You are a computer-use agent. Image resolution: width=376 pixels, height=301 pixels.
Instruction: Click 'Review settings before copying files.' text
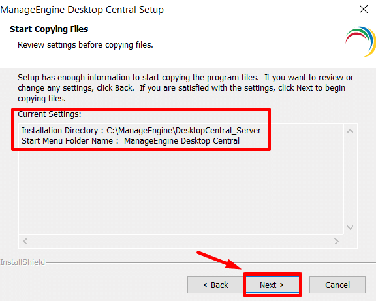[x=86, y=45]
